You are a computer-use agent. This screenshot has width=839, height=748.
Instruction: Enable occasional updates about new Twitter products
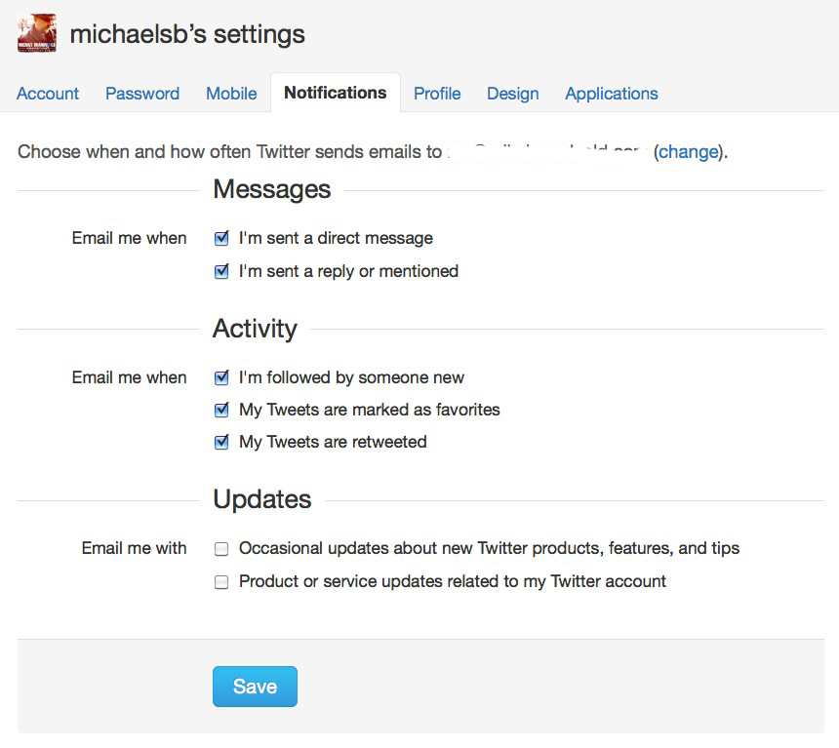221,548
